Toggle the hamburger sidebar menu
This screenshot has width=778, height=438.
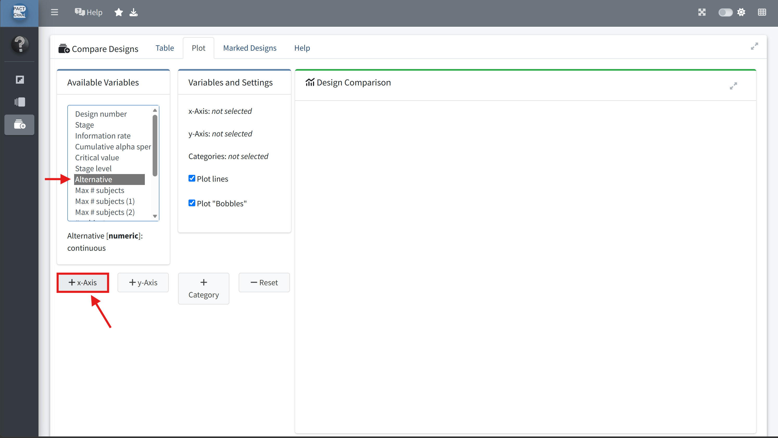[x=54, y=12]
